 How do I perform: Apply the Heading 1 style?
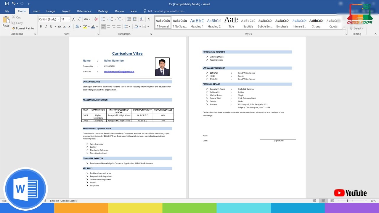[x=197, y=23]
